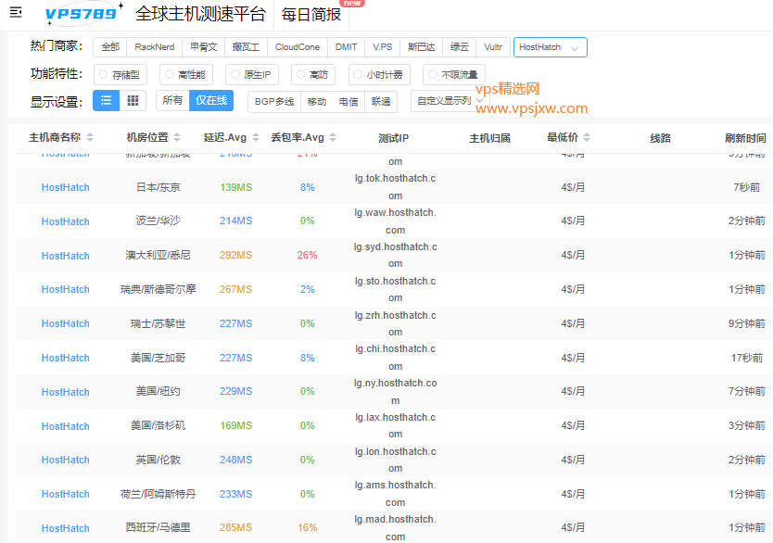Select the 全部 vendor tab
Image resolution: width=773 pixels, height=543 pixels.
point(110,47)
